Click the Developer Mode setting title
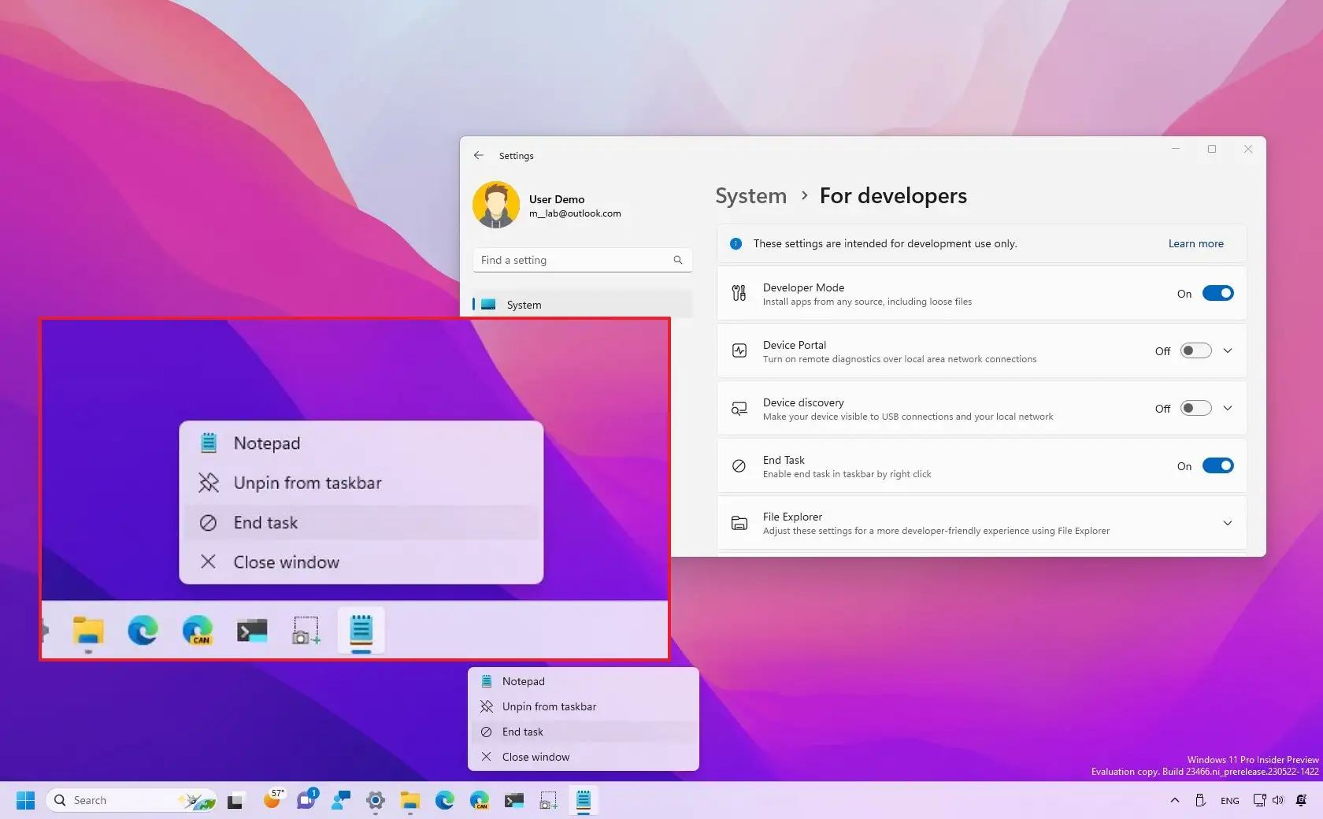This screenshot has width=1323, height=819. tap(803, 287)
